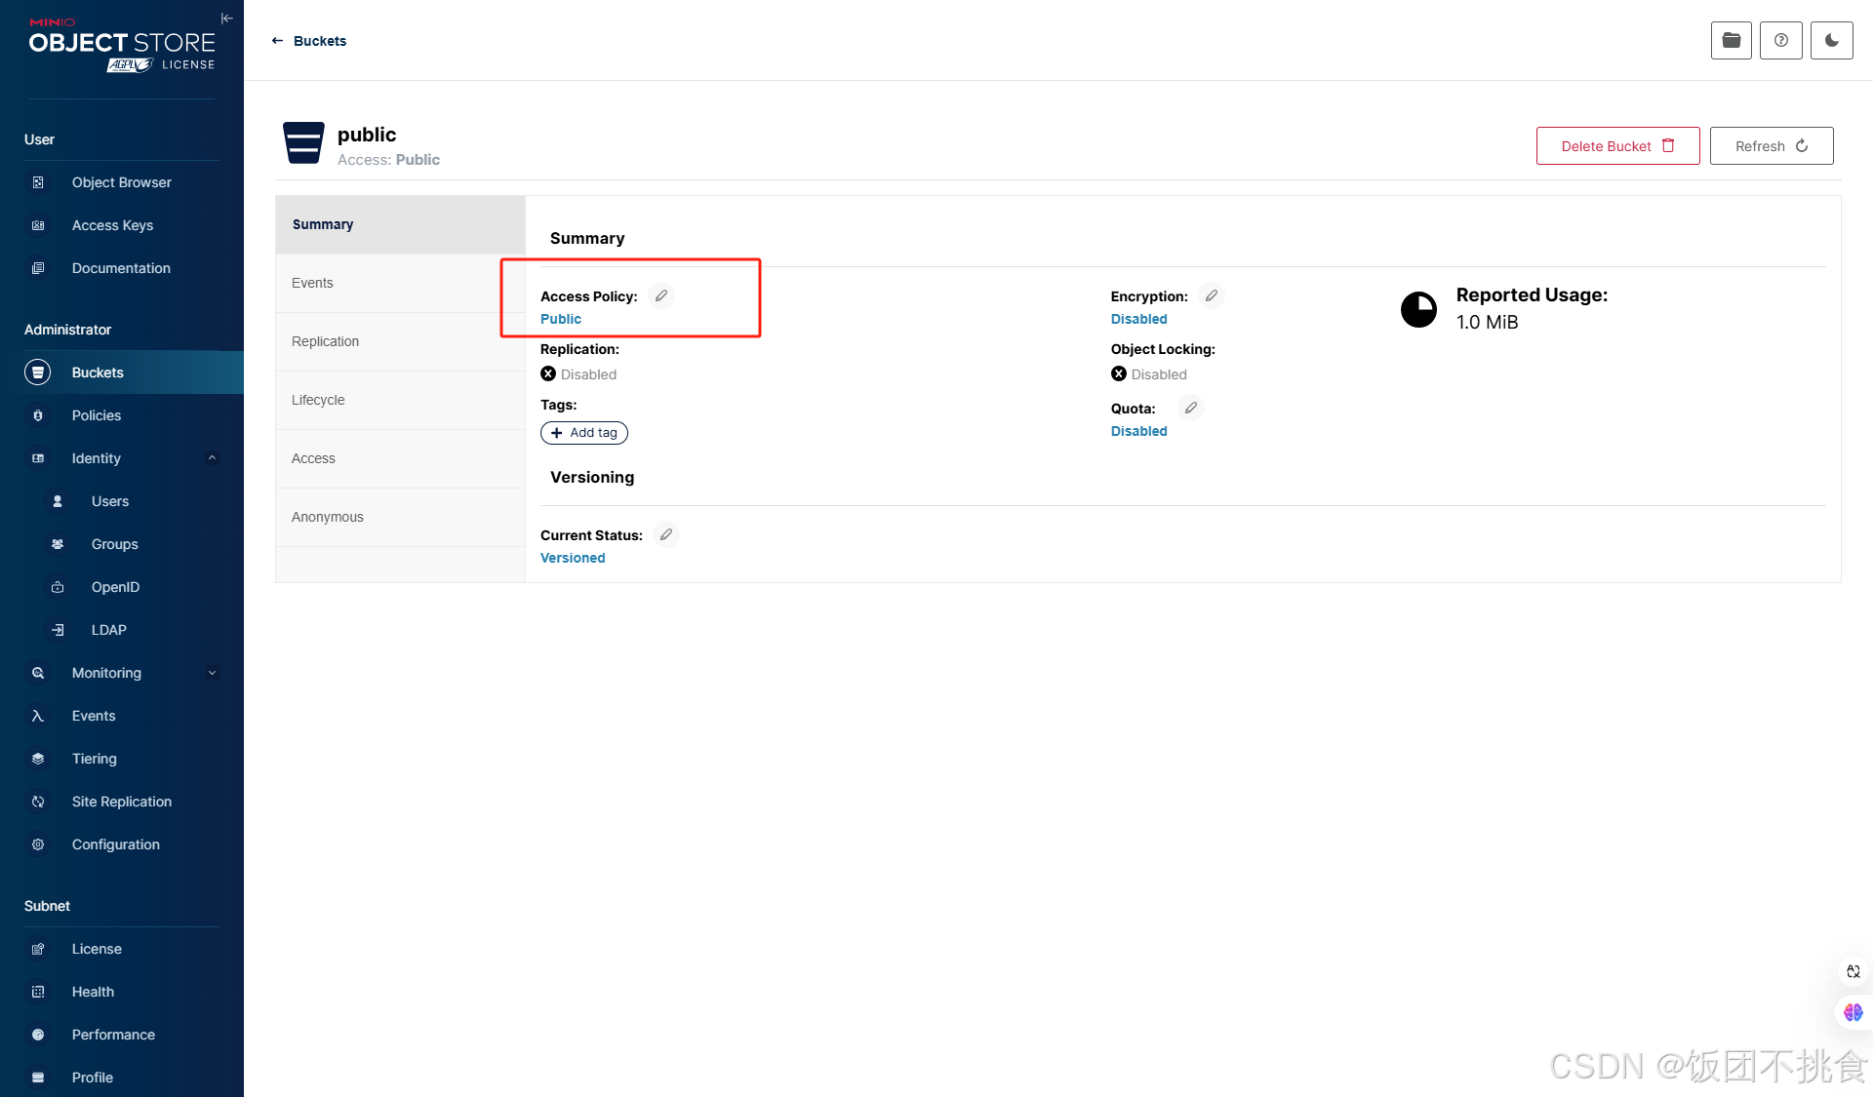Open the Anonymous tab
1873x1097 pixels.
[x=327, y=517]
